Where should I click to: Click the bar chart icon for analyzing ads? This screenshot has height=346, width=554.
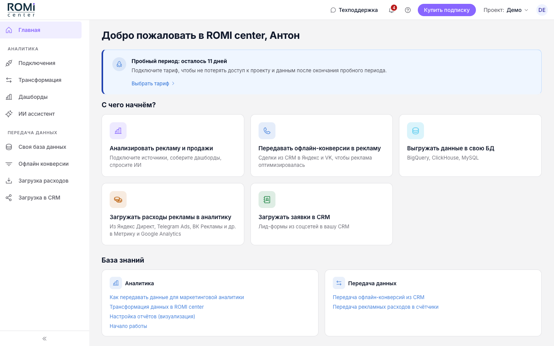tap(118, 131)
